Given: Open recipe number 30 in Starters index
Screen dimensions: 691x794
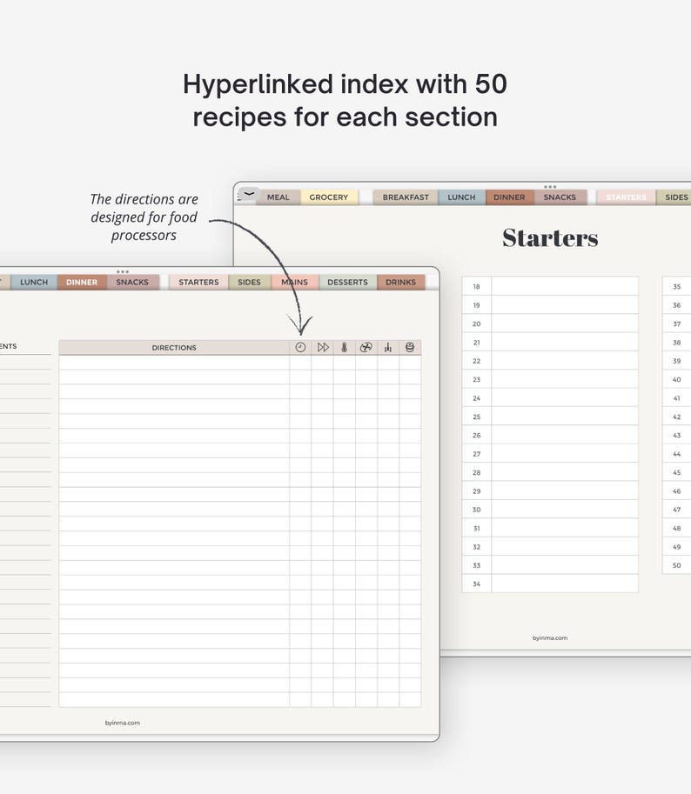Looking at the screenshot, I should click(476, 510).
